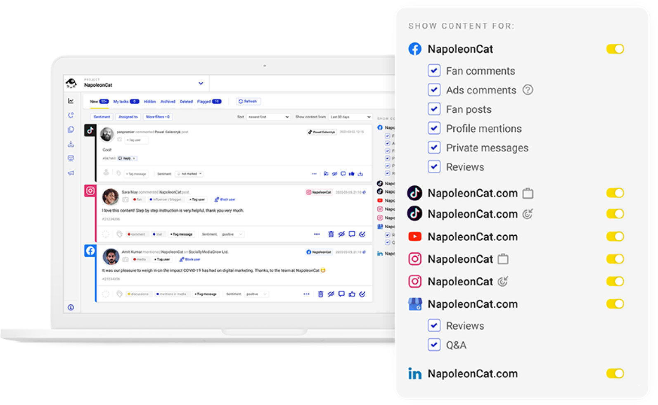This screenshot has width=658, height=405.
Task: Open the Last 30 days content dropdown
Action: coord(350,117)
